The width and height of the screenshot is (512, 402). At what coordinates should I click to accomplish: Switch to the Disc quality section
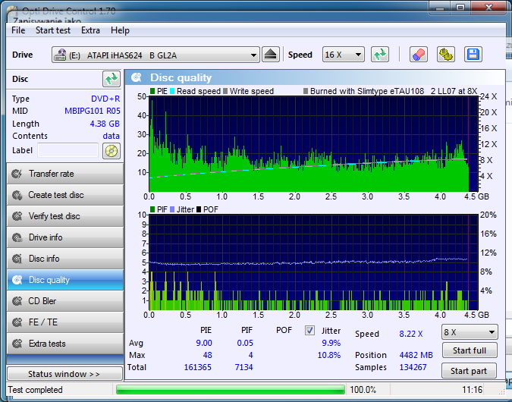click(65, 280)
